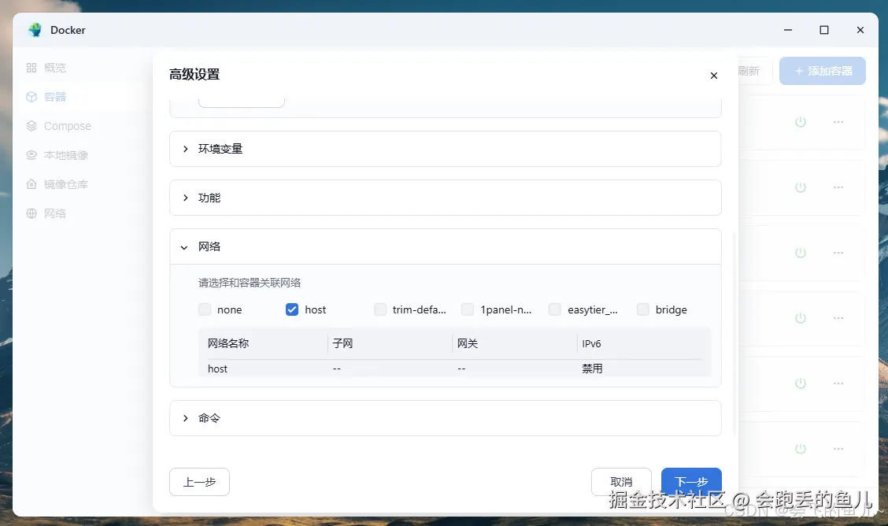
Task: Click the 上一步 previous step button
Action: [199, 481]
